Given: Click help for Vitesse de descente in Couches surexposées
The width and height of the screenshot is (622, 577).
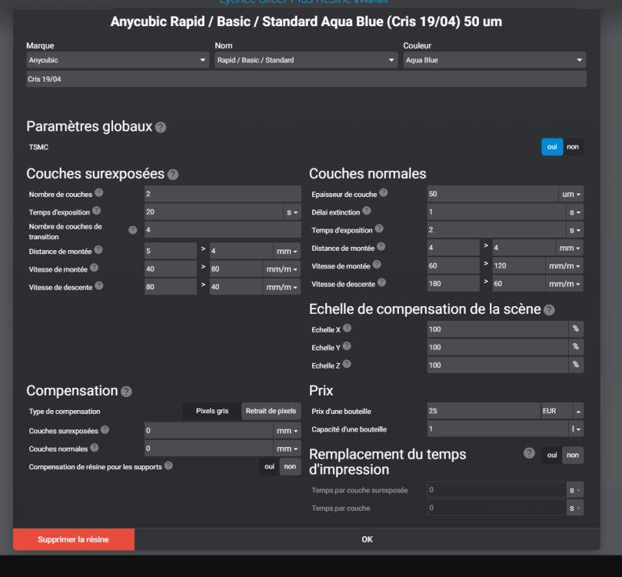Looking at the screenshot, I should tap(99, 285).
